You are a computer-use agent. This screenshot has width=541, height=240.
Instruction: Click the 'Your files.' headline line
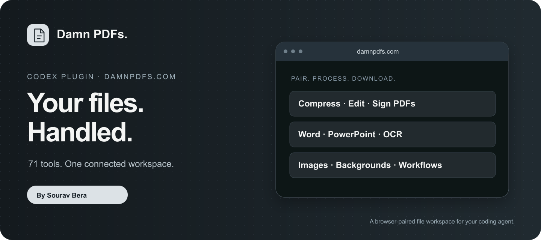pos(86,102)
